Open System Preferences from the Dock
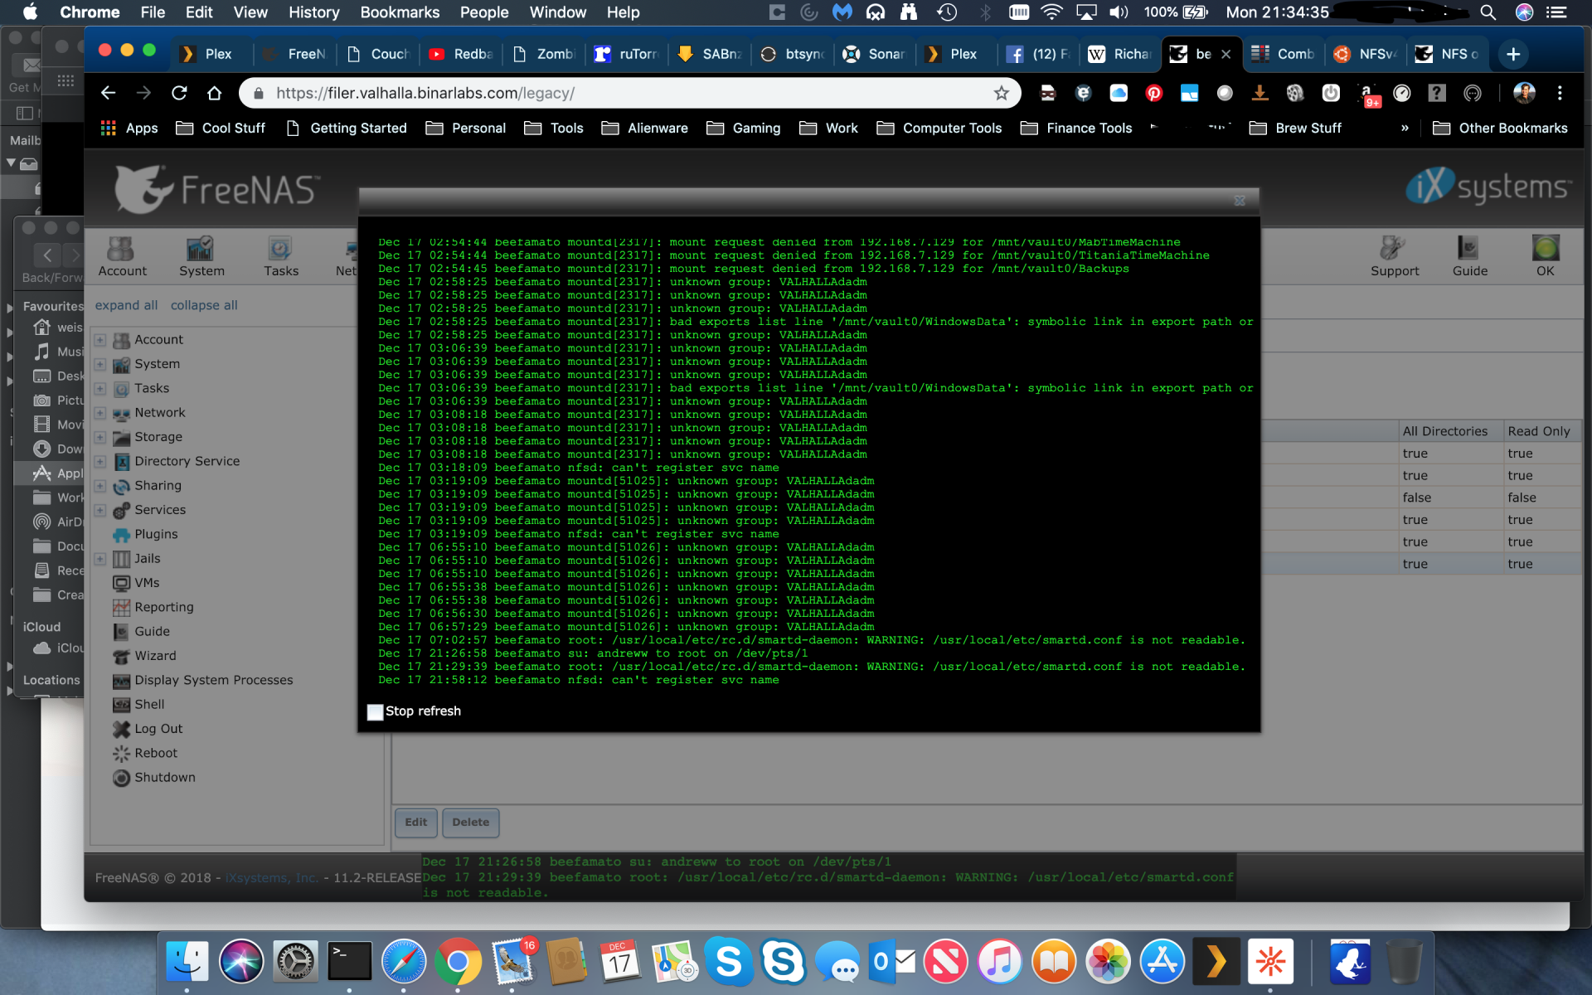The width and height of the screenshot is (1592, 995). pos(295,962)
